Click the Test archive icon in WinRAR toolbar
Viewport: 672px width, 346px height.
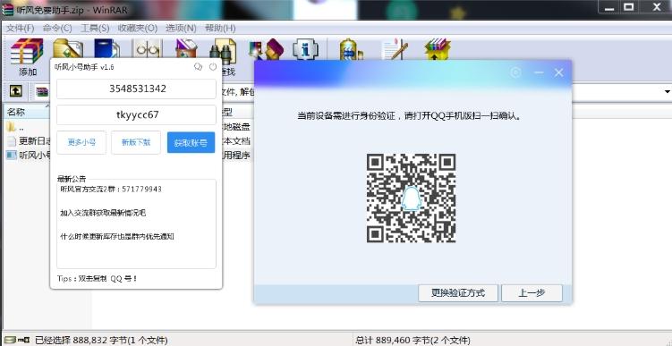[107, 48]
